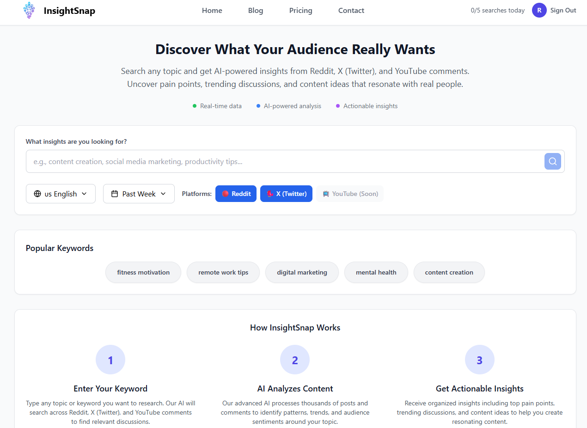Click the R user avatar
Viewport: 587px width, 428px height.
click(x=539, y=10)
